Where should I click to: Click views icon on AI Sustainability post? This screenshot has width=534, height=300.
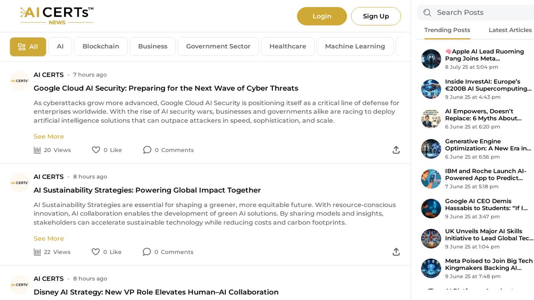point(37,252)
